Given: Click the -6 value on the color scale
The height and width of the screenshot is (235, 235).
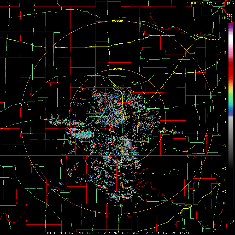Looking at the screenshot, I should point(224,180).
